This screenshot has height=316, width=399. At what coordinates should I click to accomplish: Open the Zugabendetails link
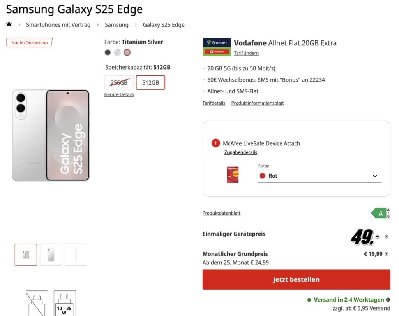(x=241, y=152)
